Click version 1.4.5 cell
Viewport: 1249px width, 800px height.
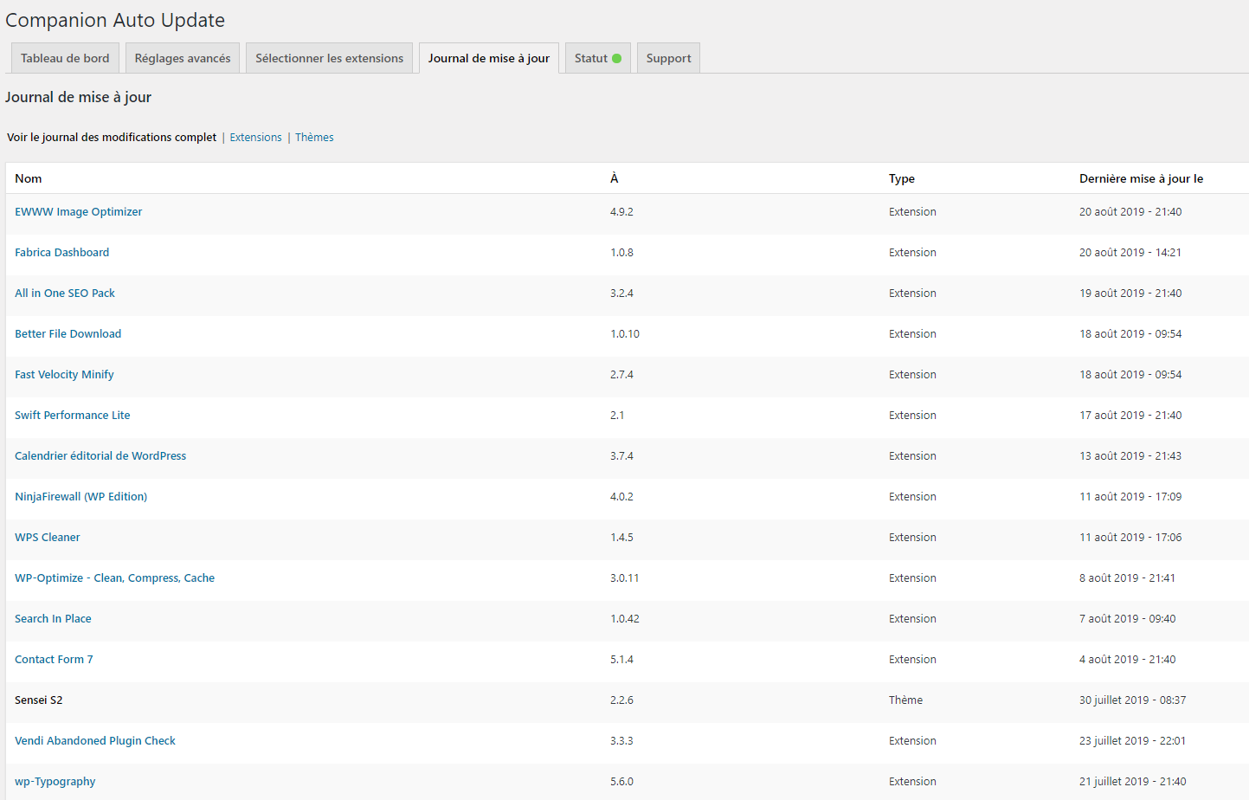pyautogui.click(x=621, y=537)
